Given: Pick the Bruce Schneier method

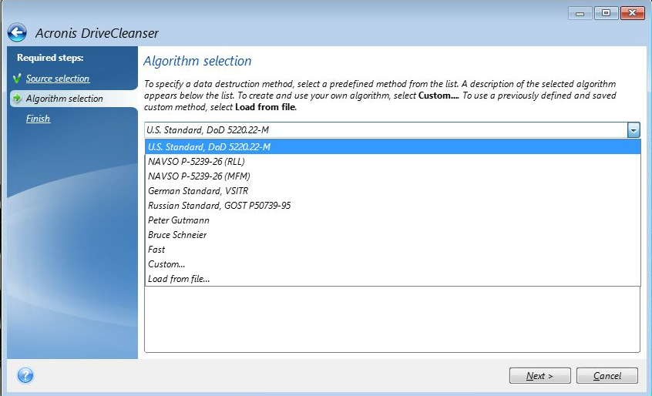Looking at the screenshot, I should tap(393, 235).
